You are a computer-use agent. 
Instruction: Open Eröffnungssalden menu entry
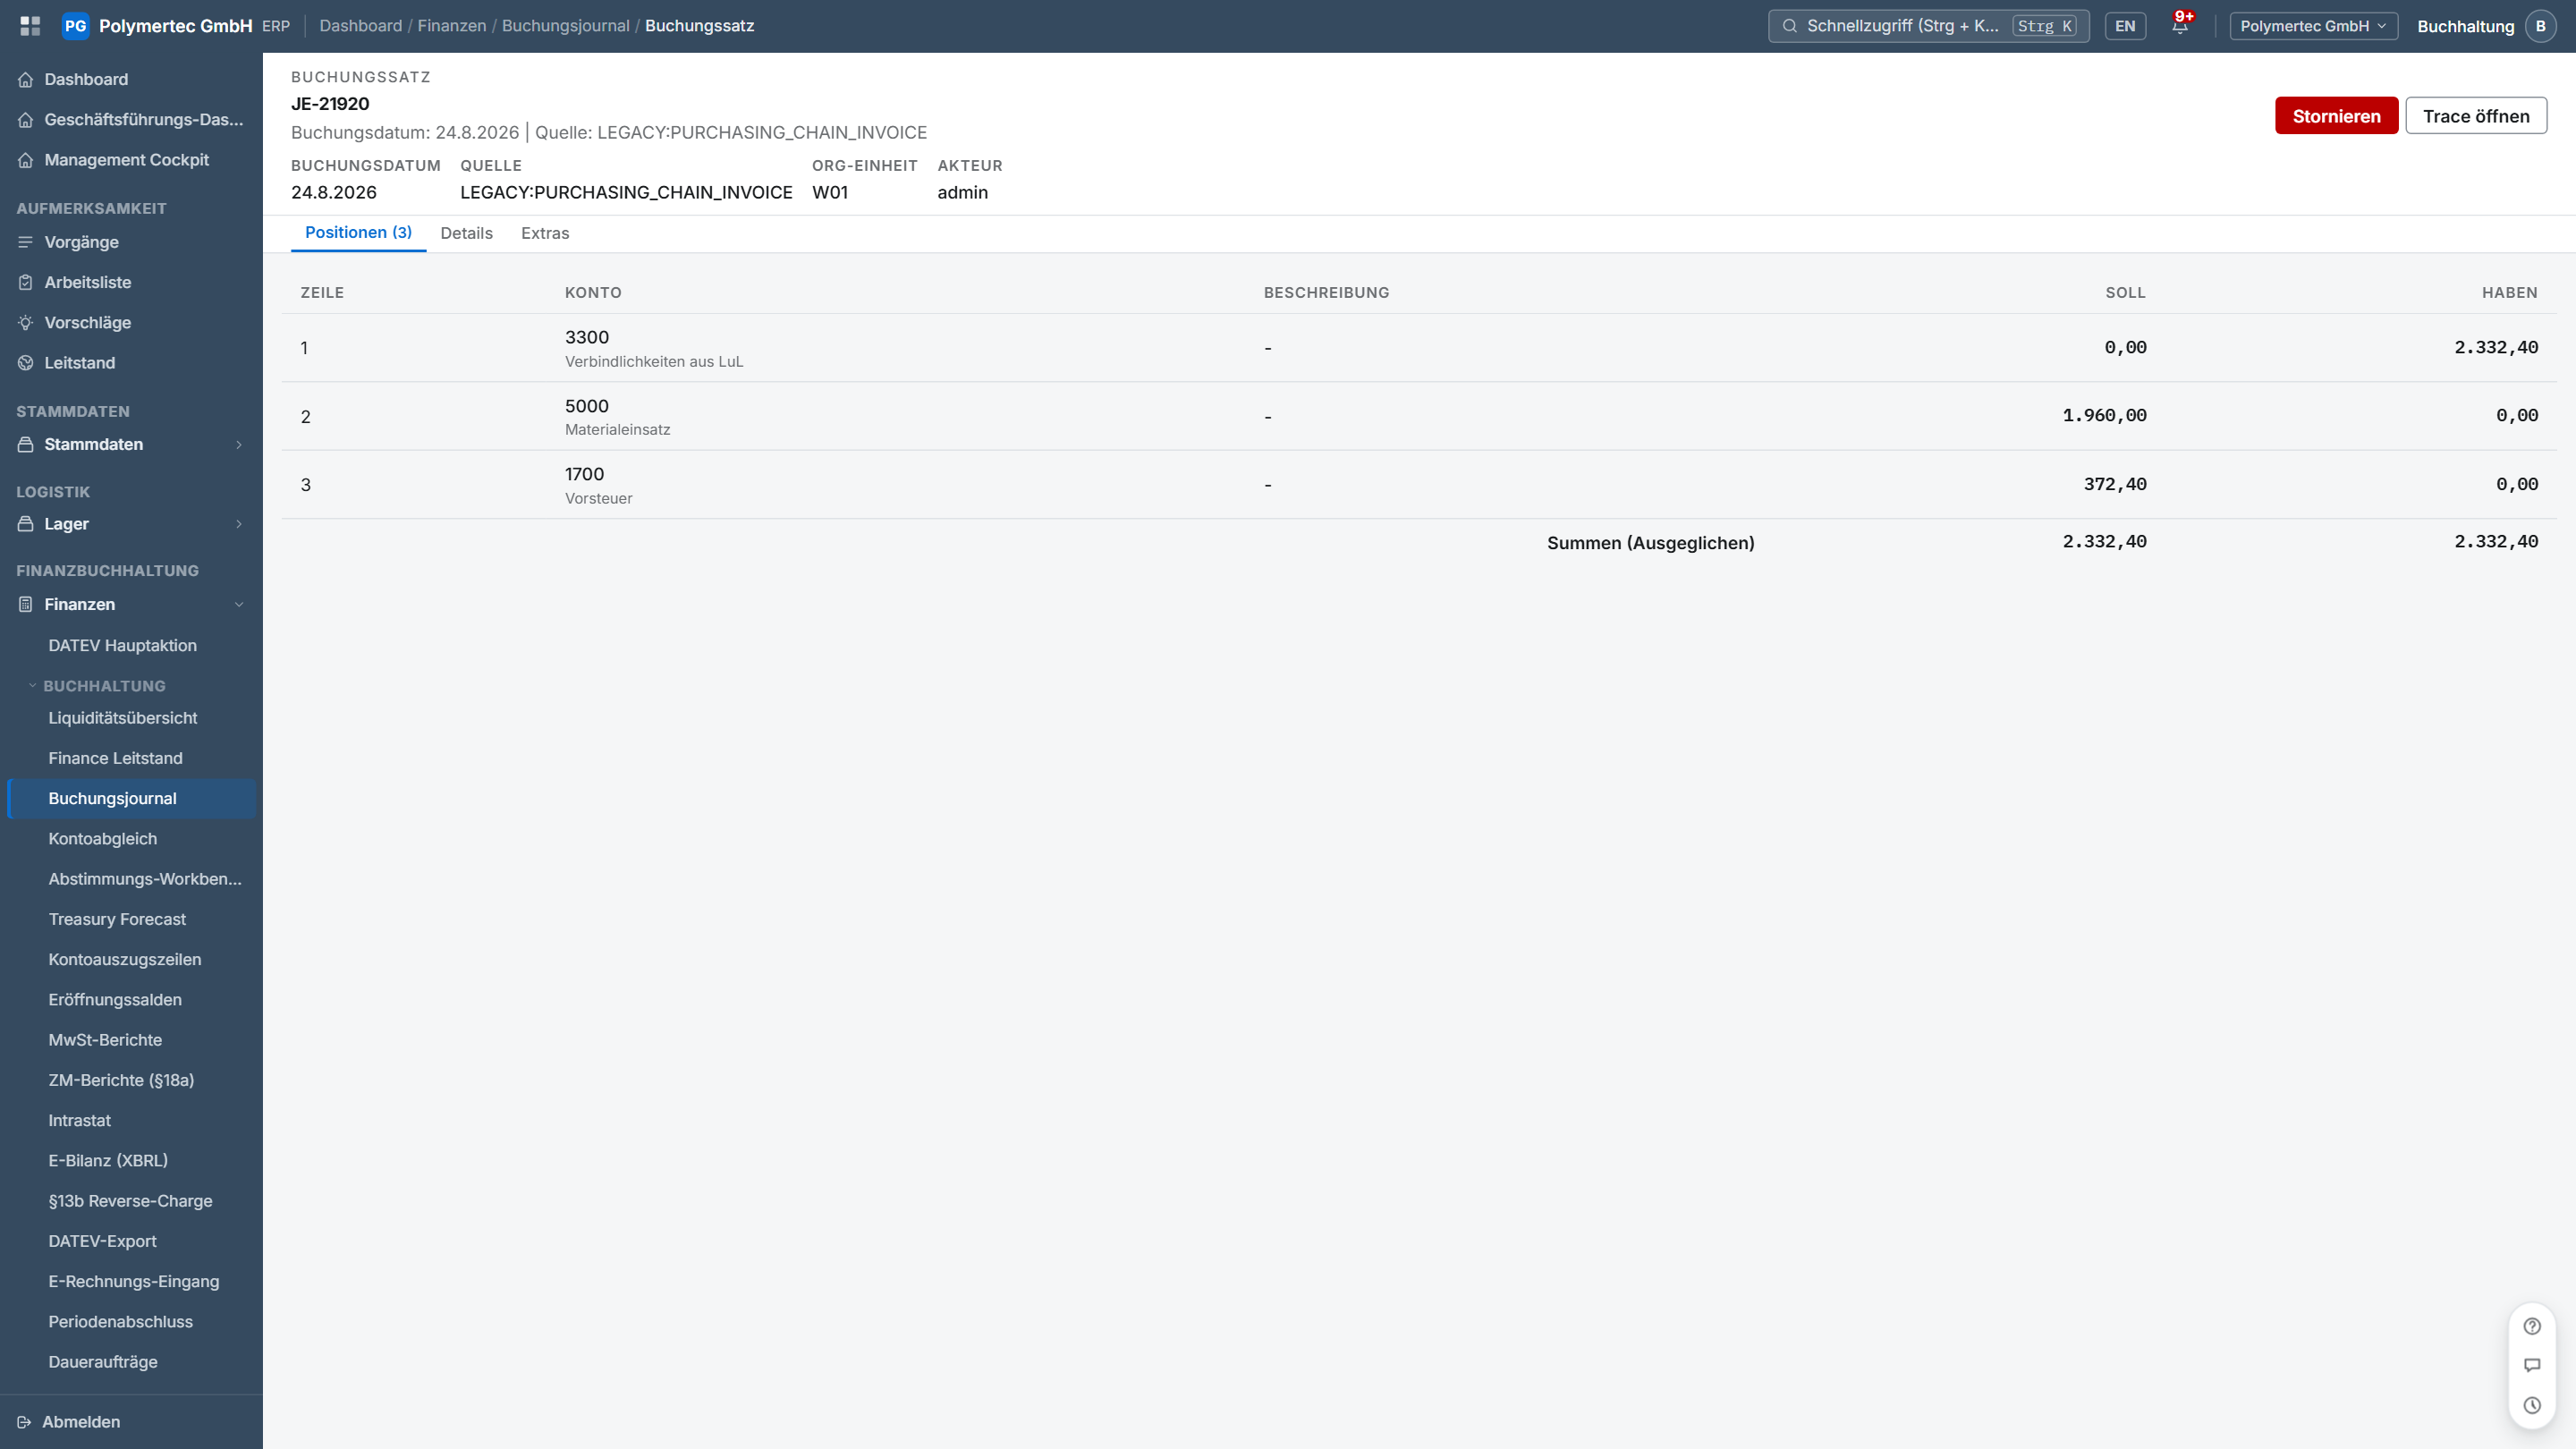(x=131, y=1000)
